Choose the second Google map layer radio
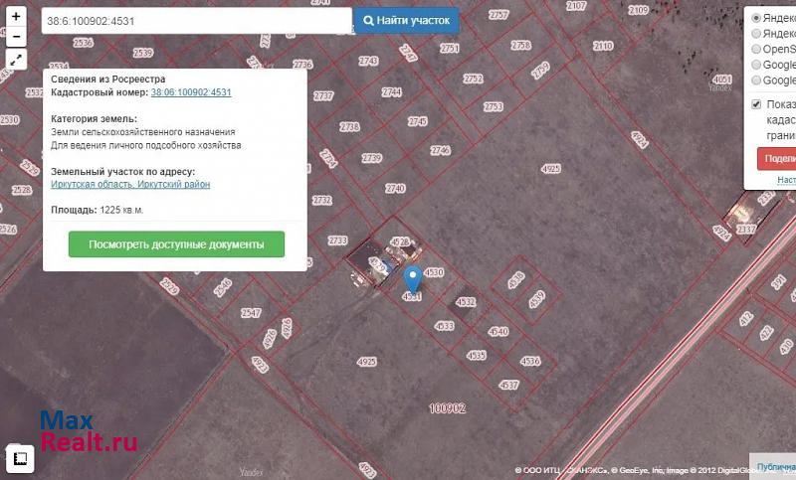 coord(757,80)
